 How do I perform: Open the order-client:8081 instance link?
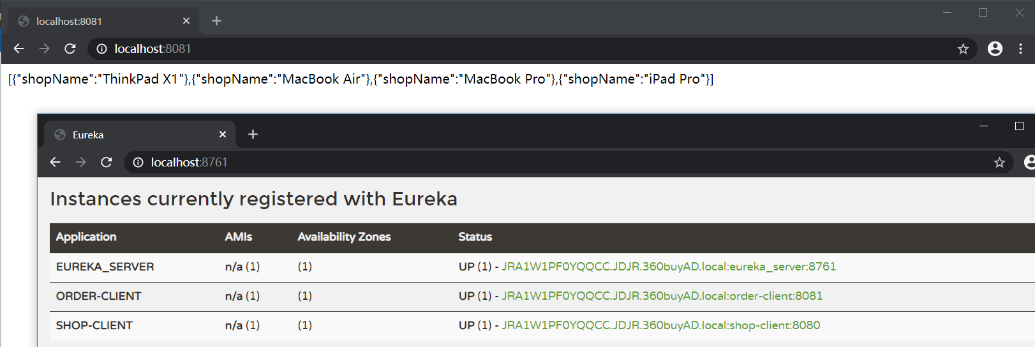click(662, 296)
